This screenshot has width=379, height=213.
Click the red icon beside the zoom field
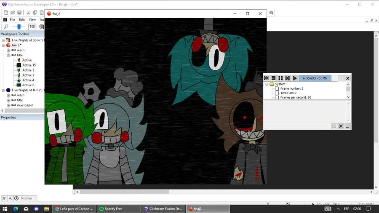tap(42, 27)
